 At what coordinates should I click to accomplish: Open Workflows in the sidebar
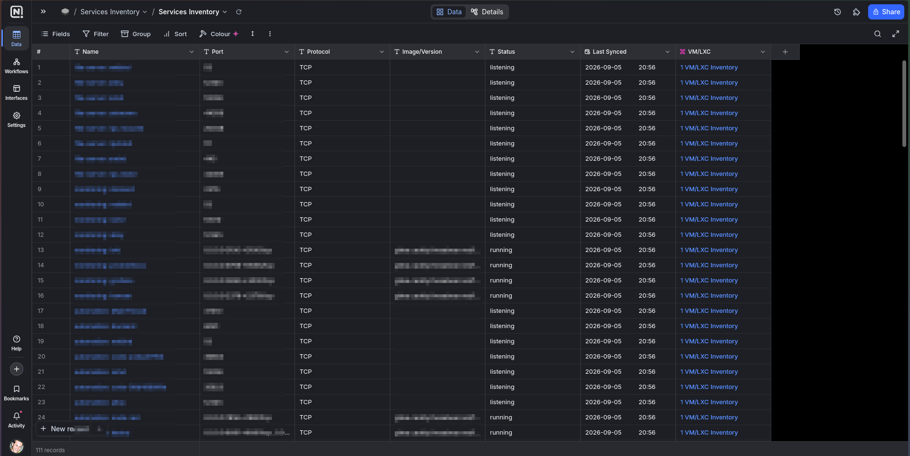17,66
